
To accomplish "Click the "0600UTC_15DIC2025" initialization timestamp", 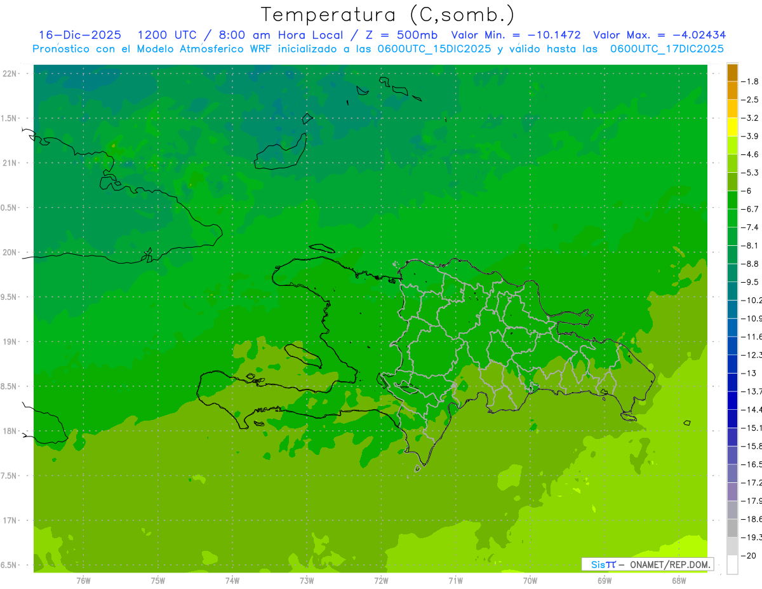I will tap(434, 48).
